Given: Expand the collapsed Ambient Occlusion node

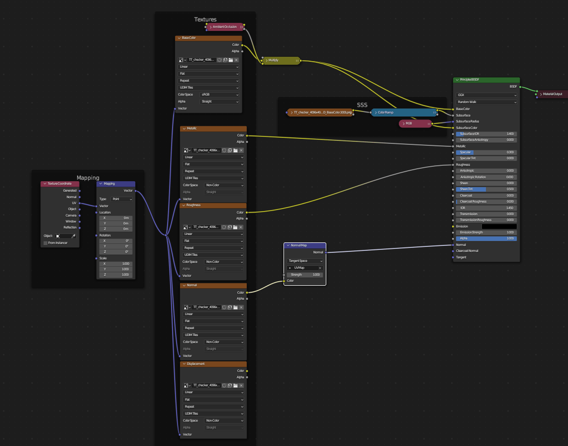Looking at the screenshot, I should point(210,27).
